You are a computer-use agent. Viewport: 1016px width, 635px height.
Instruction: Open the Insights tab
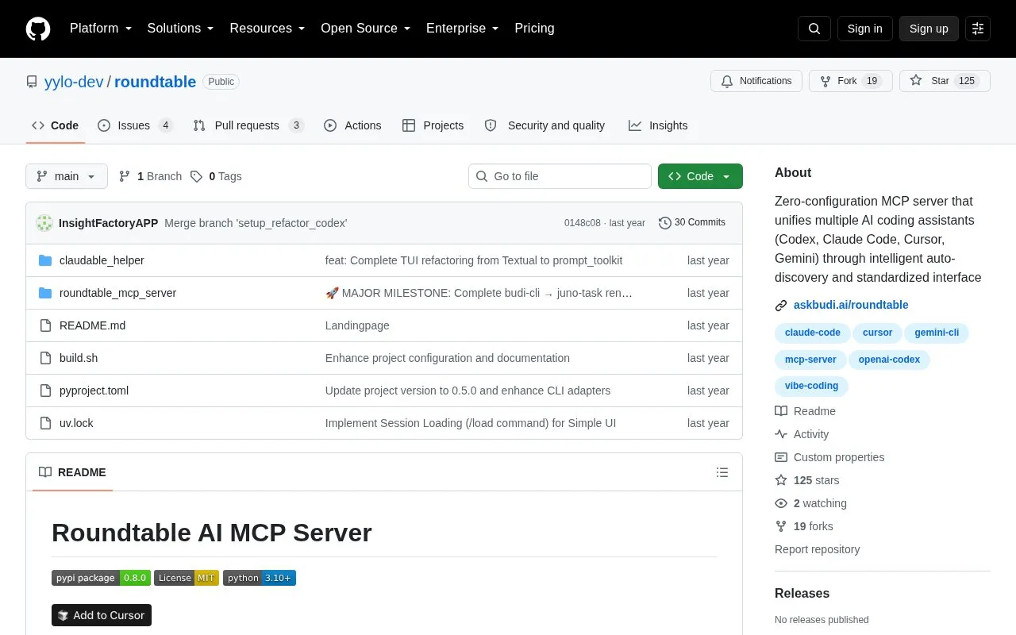658,125
